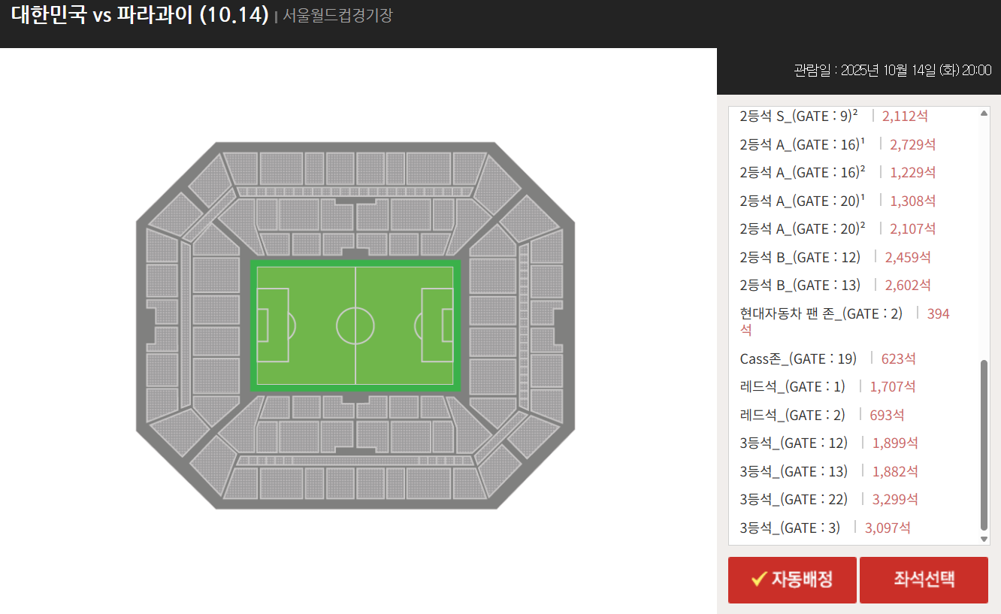Pick 2등석 B (GATE : 12) seat grade
This screenshot has height=614, width=1001.
800,257
